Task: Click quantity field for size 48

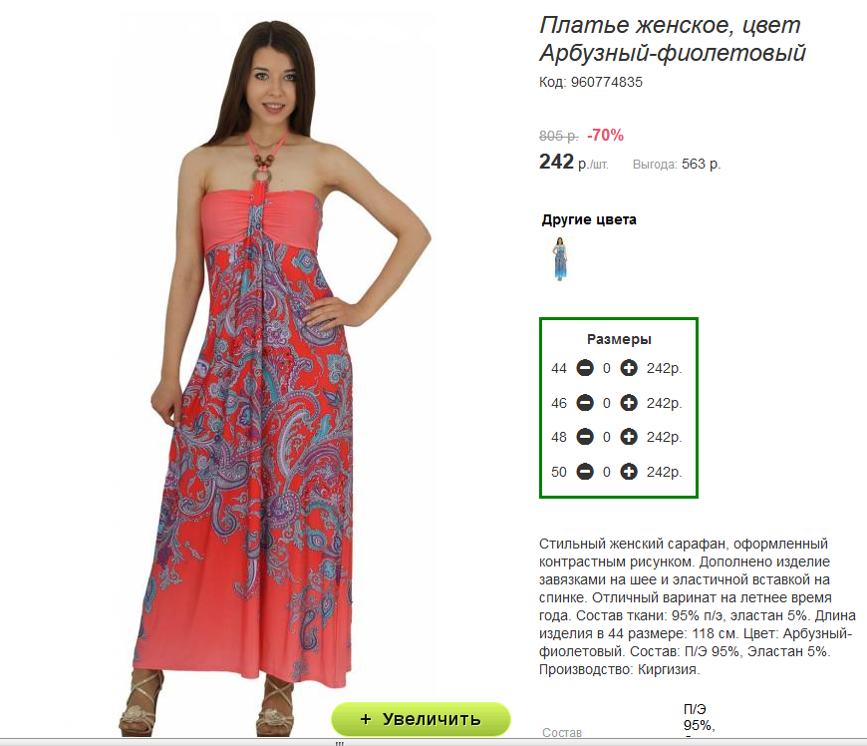Action: pos(607,438)
